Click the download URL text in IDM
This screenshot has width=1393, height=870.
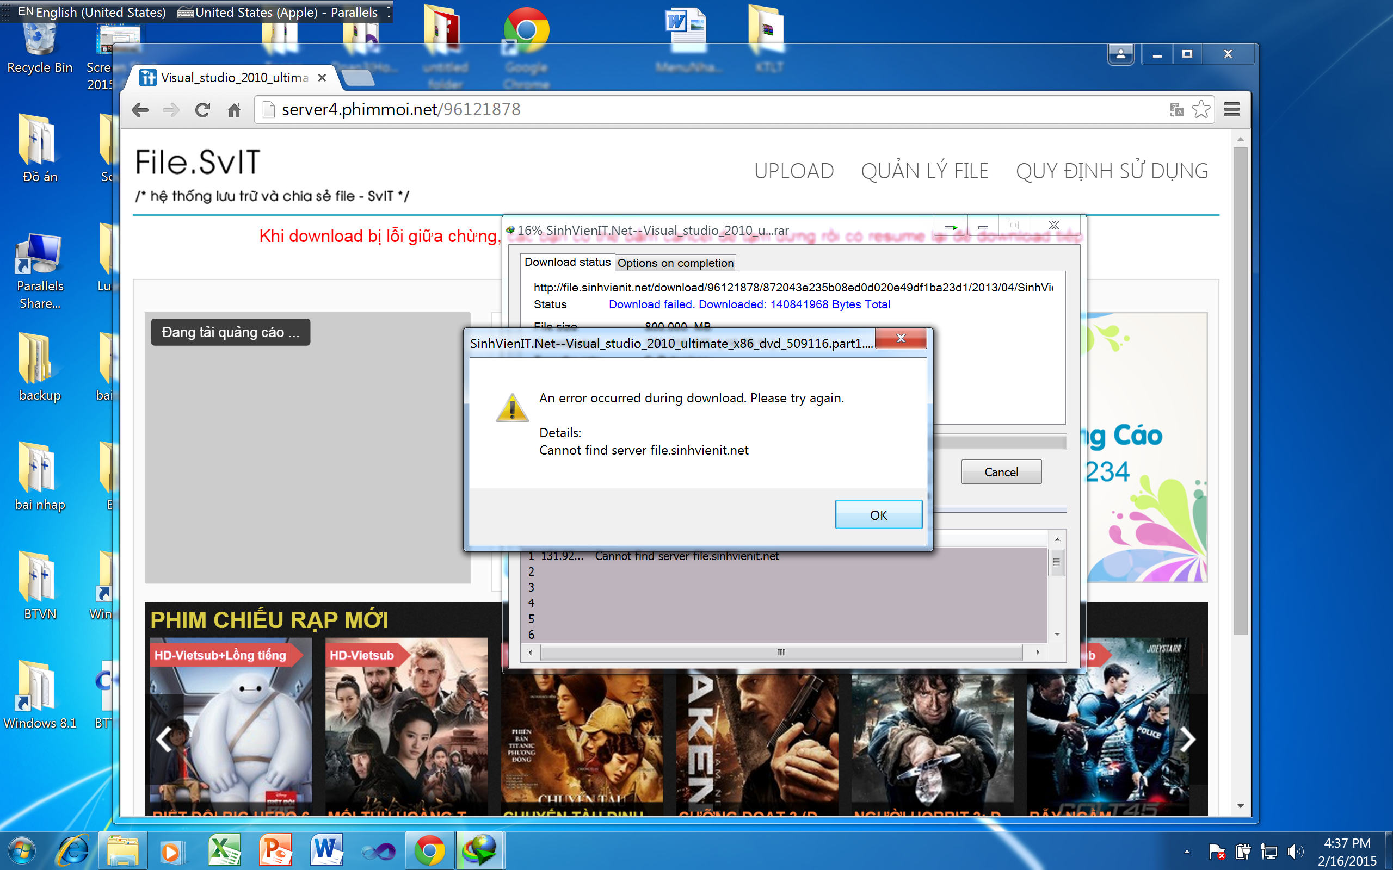pyautogui.click(x=793, y=288)
